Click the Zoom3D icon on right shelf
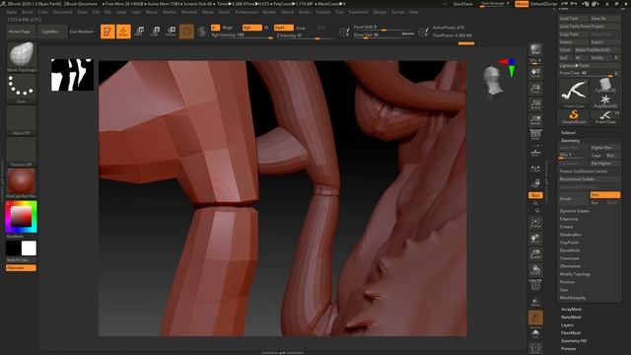Viewport: 631px width, 355px height. click(x=535, y=254)
